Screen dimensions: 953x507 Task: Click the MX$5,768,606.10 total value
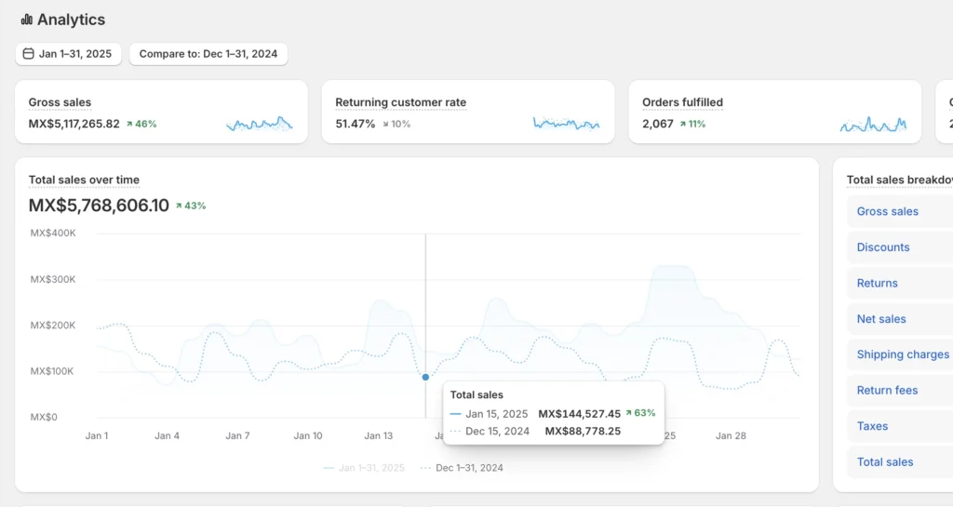click(99, 206)
